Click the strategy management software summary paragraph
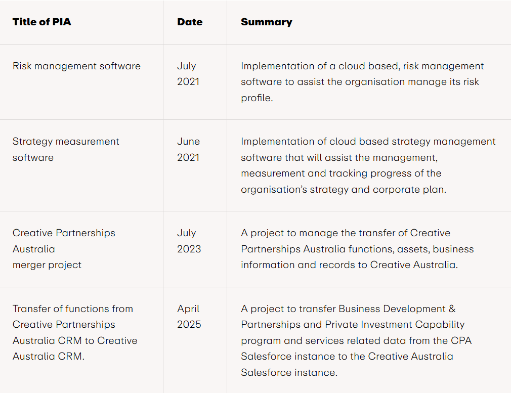Viewport: 511px width, 393px height. (x=368, y=165)
